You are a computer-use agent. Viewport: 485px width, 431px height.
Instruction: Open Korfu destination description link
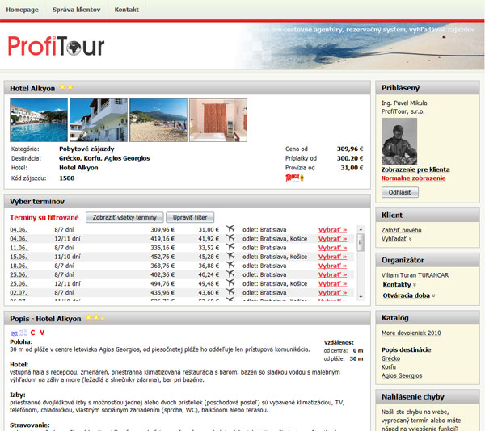[x=389, y=366]
